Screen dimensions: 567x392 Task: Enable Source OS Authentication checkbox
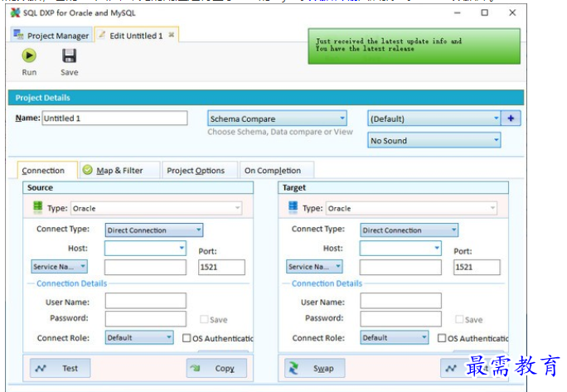click(187, 338)
